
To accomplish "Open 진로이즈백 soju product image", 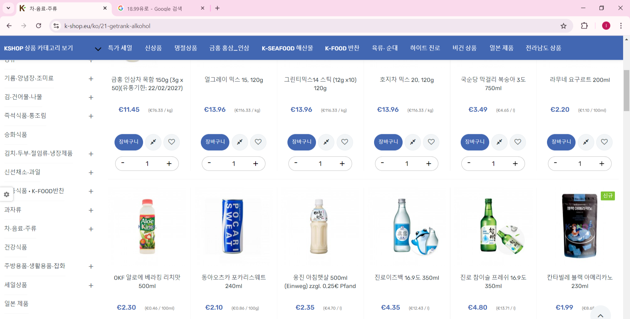I will pyautogui.click(x=415, y=226).
